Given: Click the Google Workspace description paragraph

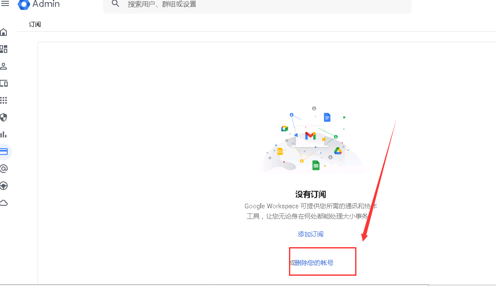Looking at the screenshot, I should [x=311, y=211].
